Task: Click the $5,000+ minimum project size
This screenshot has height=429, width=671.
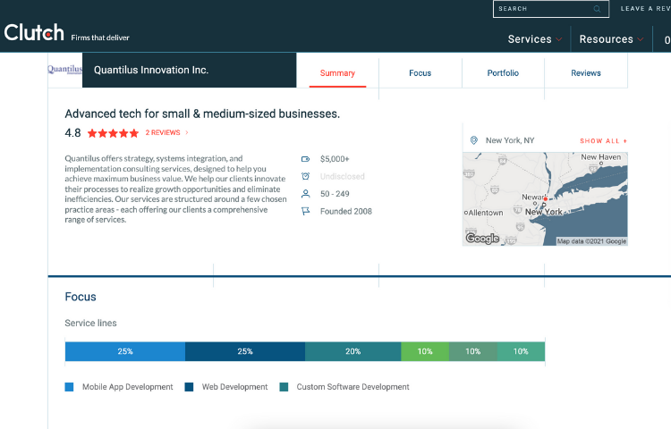Action: [335, 159]
